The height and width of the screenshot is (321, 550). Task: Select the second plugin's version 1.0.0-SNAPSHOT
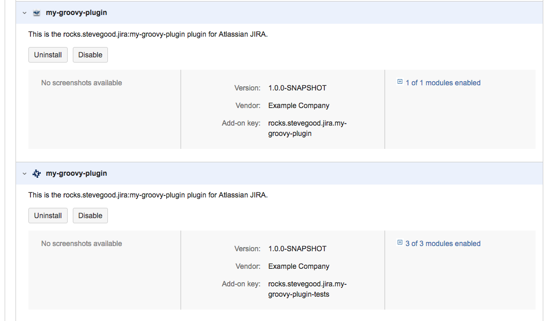[297, 249]
